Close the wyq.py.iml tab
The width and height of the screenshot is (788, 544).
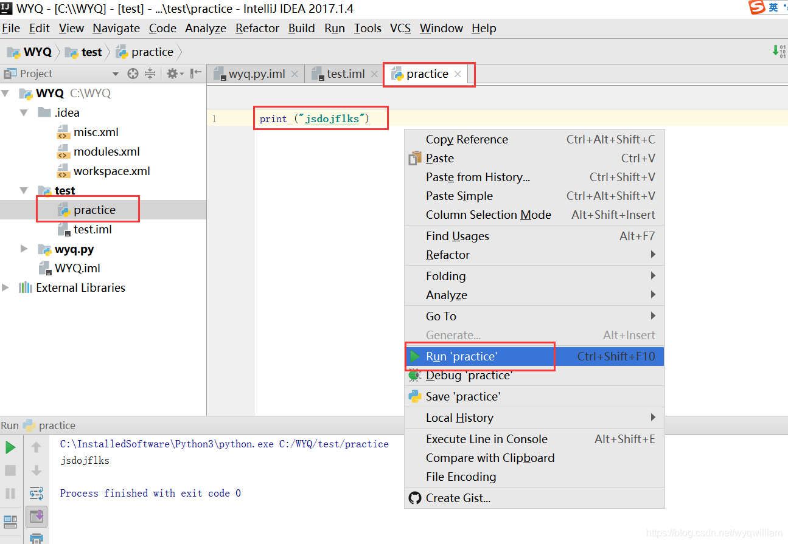tap(295, 74)
